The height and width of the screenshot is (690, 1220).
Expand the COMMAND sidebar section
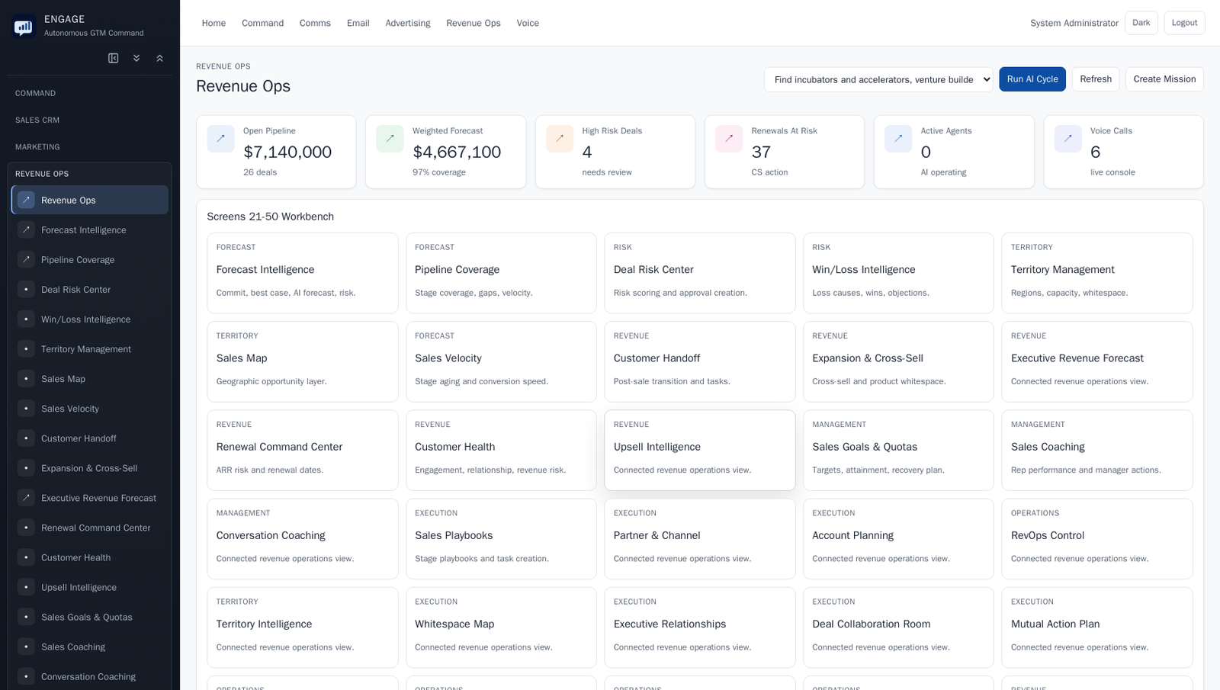pyautogui.click(x=89, y=93)
